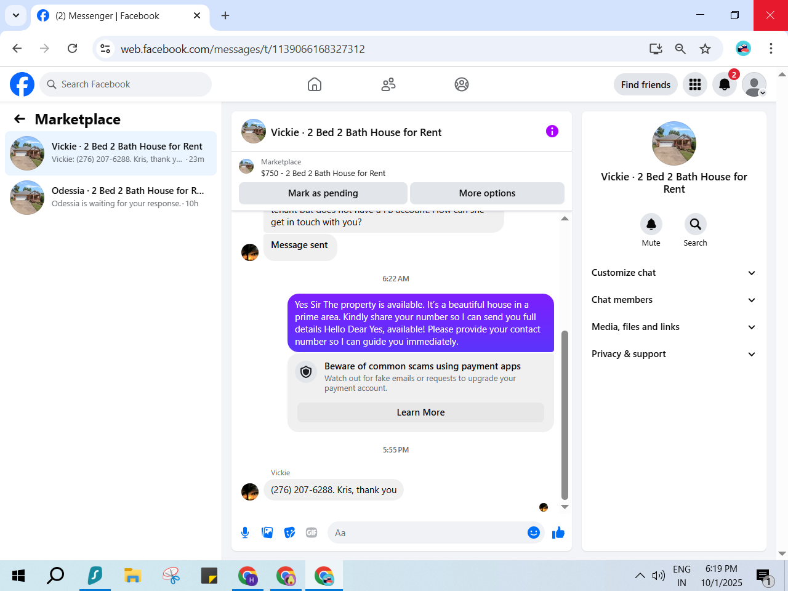The width and height of the screenshot is (788, 591).
Task: Open Odessia's rental house conversation
Action: tap(111, 198)
